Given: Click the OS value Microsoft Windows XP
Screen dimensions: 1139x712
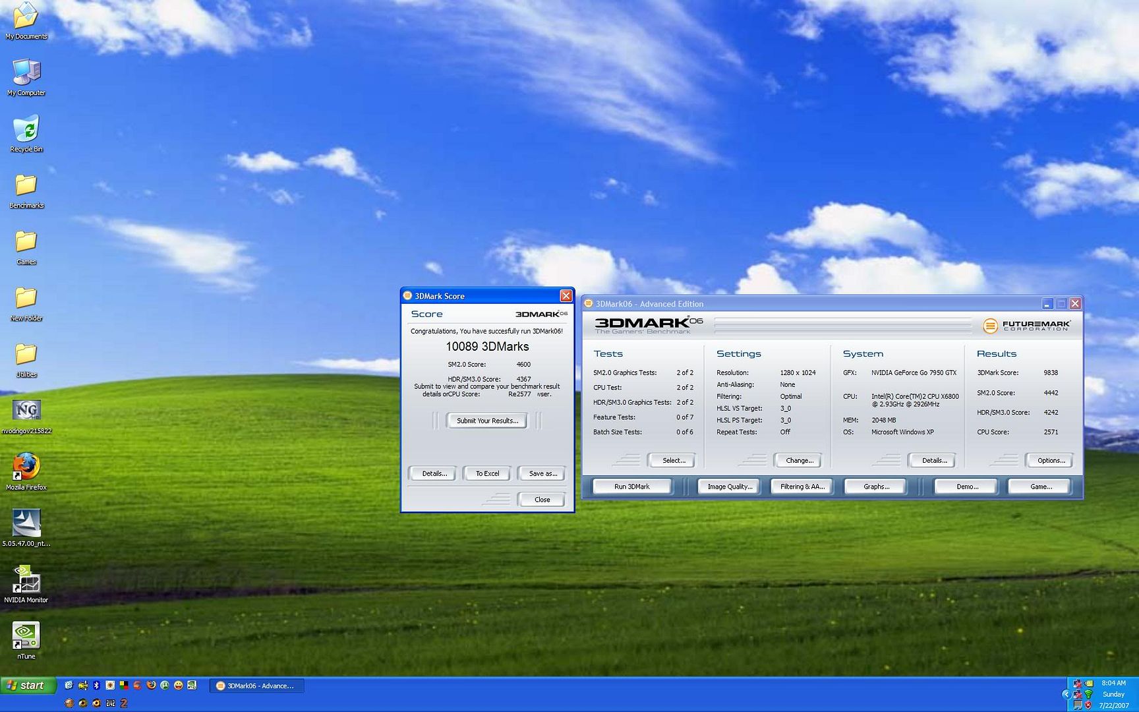Looking at the screenshot, I should coord(902,432).
